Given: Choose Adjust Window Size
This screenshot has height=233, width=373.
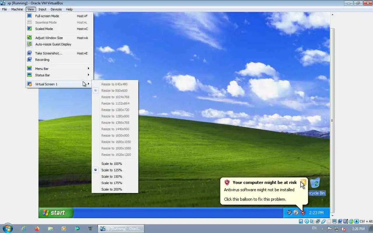Looking at the screenshot, I should pos(59,38).
